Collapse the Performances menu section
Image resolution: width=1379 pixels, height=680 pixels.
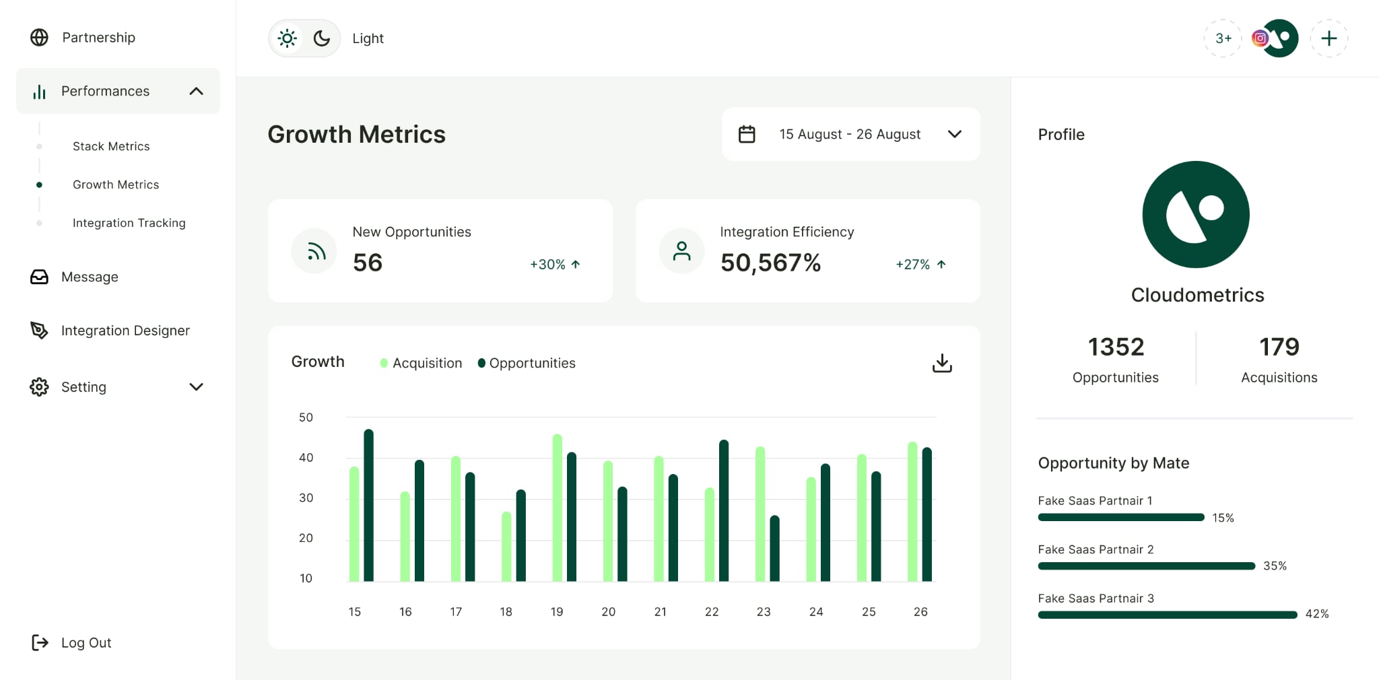click(x=196, y=91)
